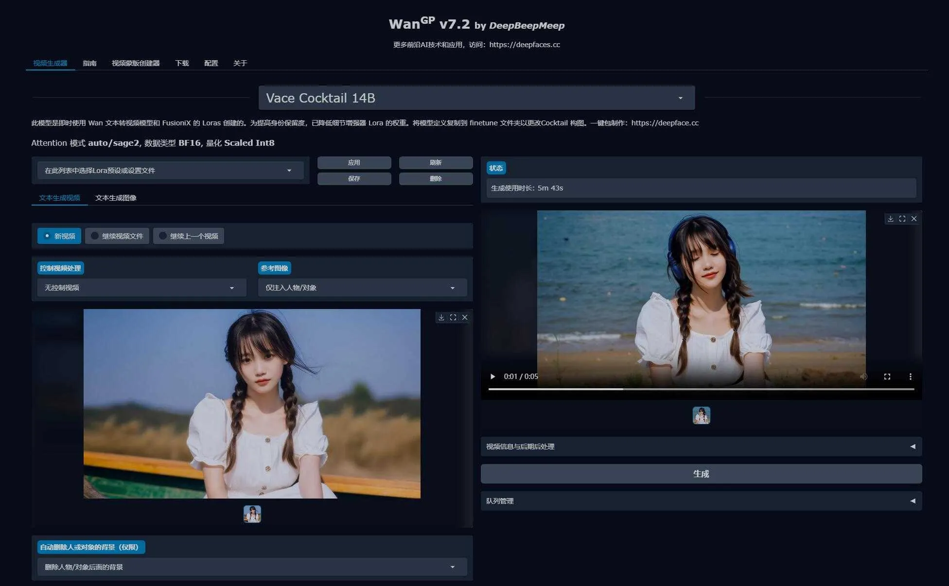
Task: Switch to the 视频生成器 tab
Action: click(50, 63)
